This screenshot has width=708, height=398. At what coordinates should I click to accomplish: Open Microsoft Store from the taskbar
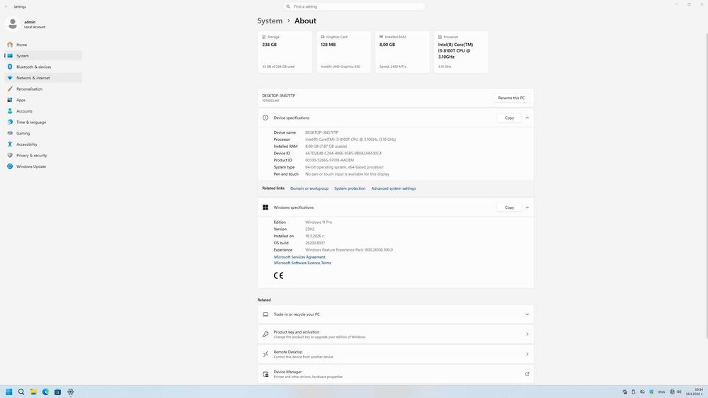click(57, 392)
